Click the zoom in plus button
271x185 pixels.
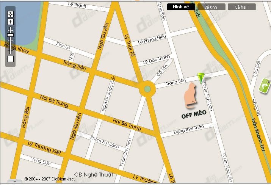(10, 22)
